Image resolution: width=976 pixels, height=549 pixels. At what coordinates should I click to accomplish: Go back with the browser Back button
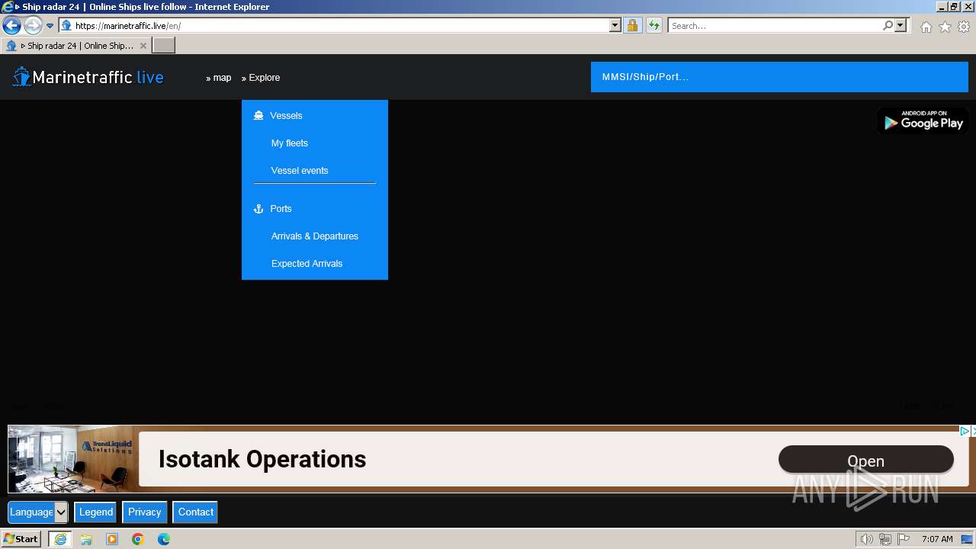tap(11, 26)
